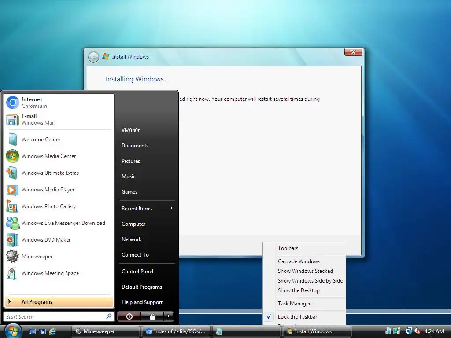Launch Windows DVD Maker
The height and width of the screenshot is (338, 451).
59,240
